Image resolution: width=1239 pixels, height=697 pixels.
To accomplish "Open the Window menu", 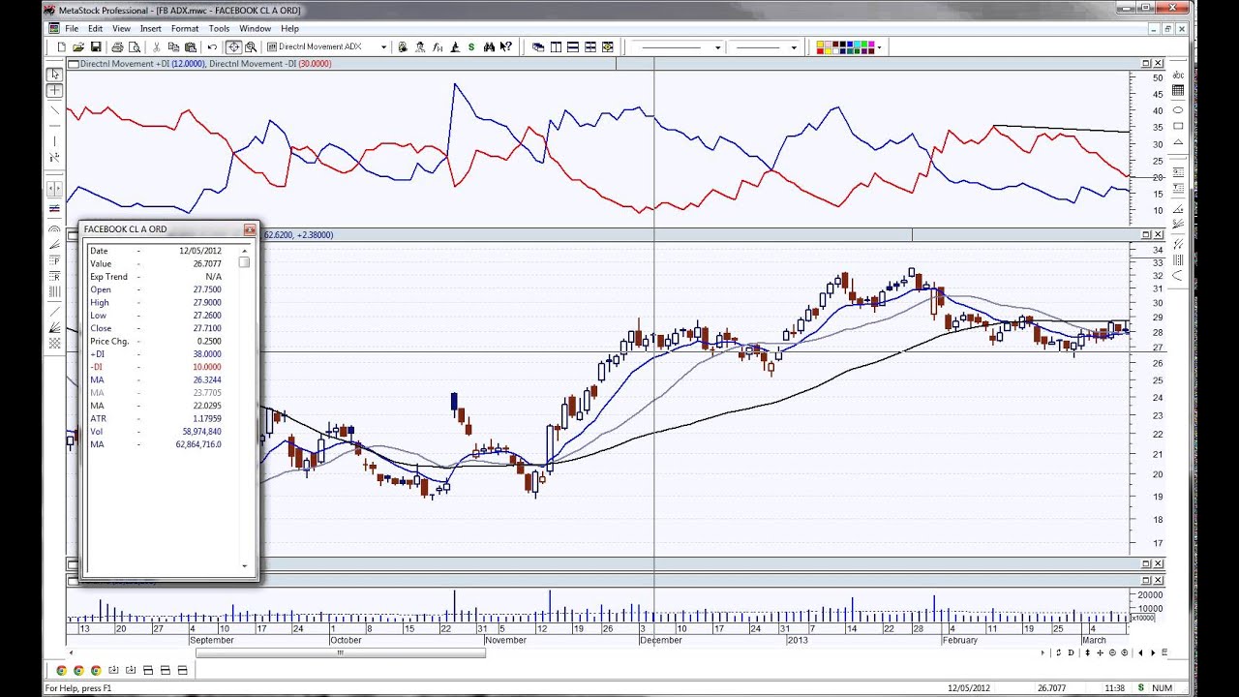I will tap(256, 28).
